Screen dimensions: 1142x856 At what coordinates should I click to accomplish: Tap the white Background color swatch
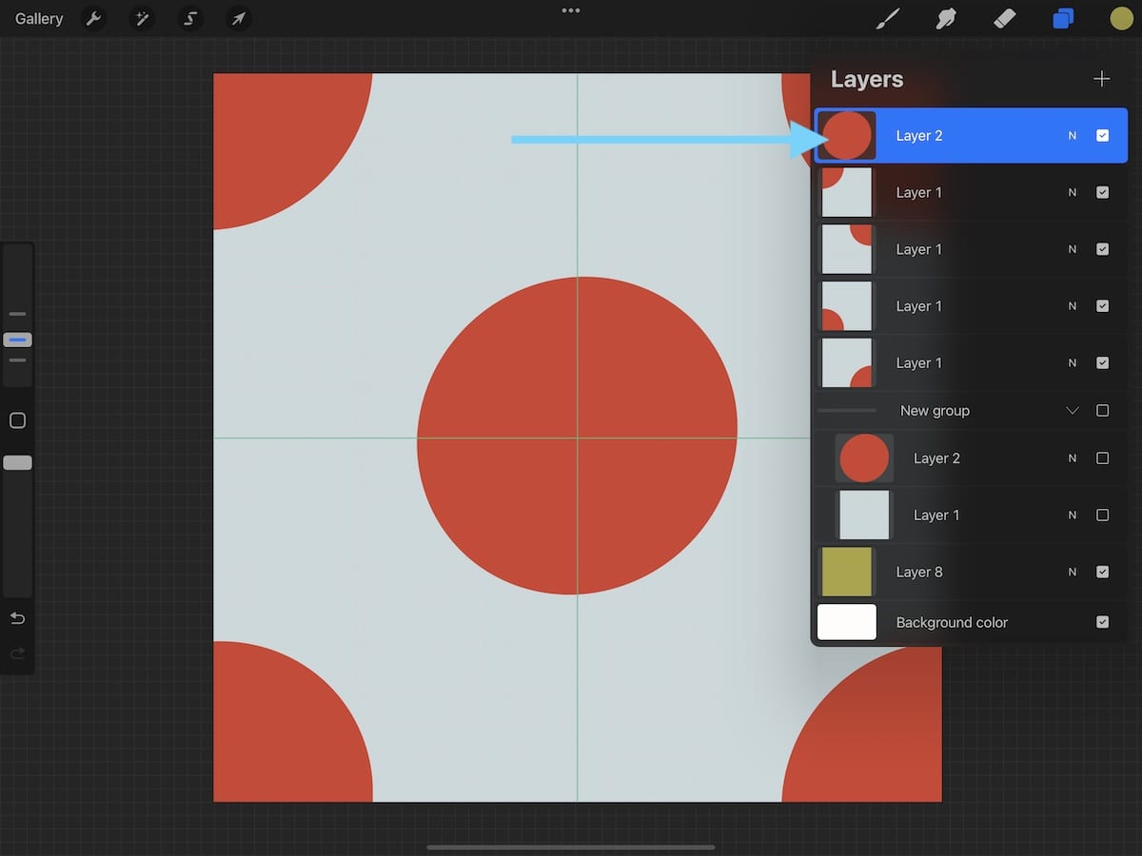click(847, 622)
